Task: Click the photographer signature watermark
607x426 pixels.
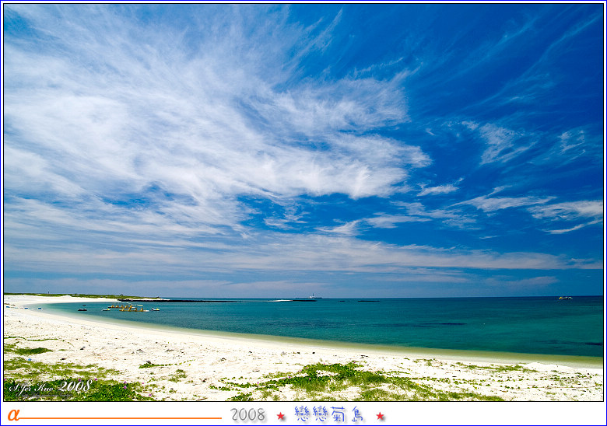Action: pos(48,386)
